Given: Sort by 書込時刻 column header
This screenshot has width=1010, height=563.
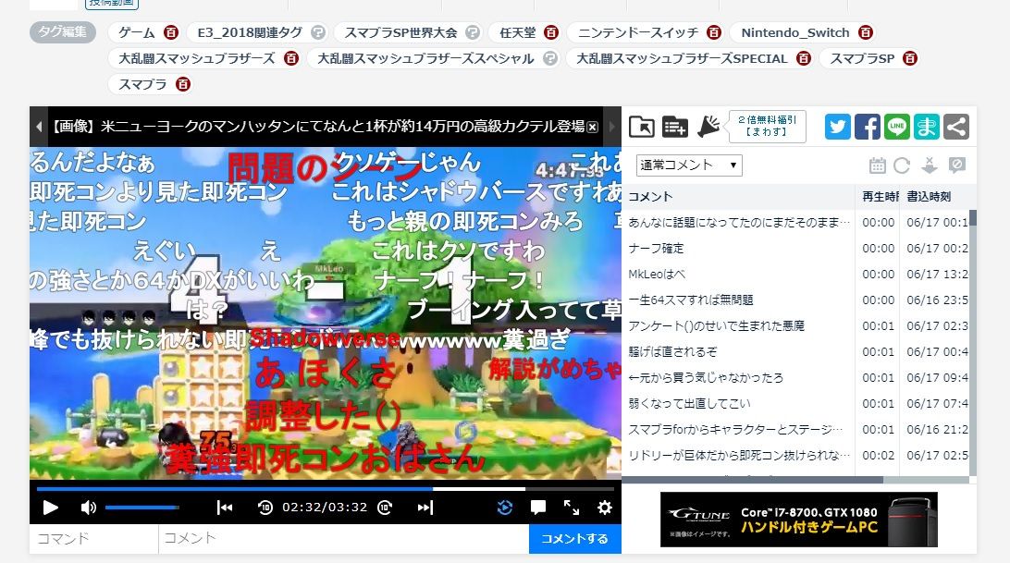Looking at the screenshot, I should click(934, 197).
